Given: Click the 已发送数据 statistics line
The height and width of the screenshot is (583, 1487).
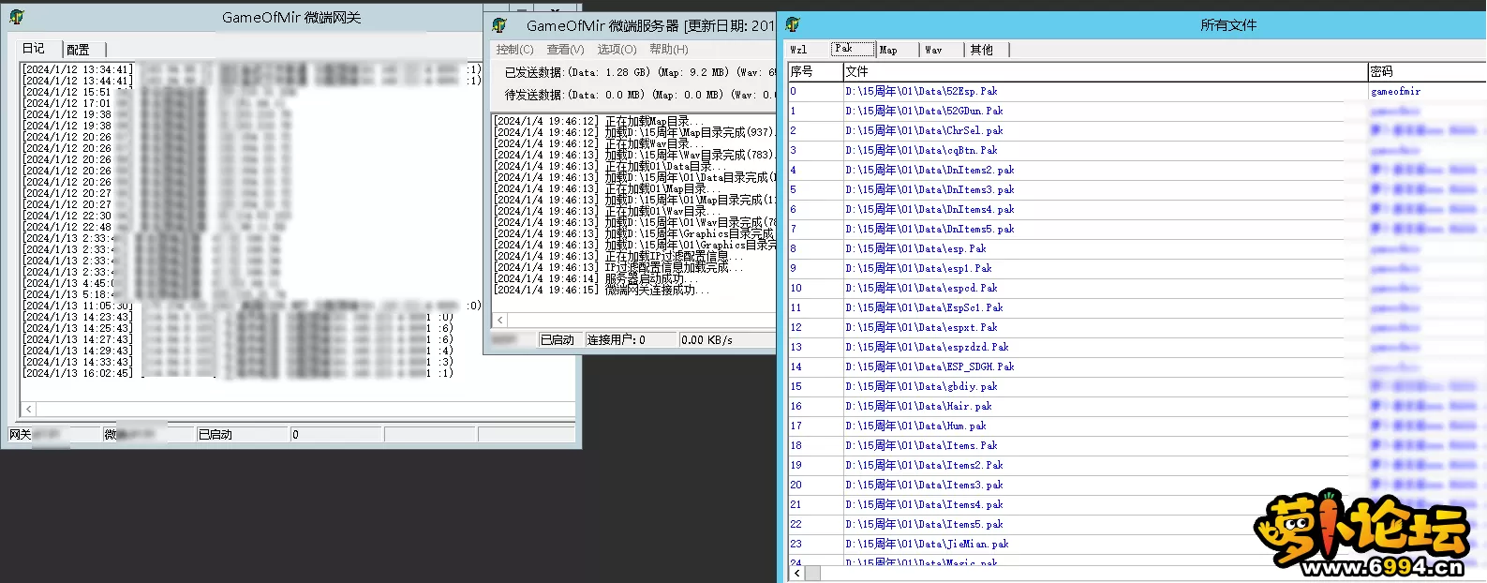Looking at the screenshot, I should 641,72.
